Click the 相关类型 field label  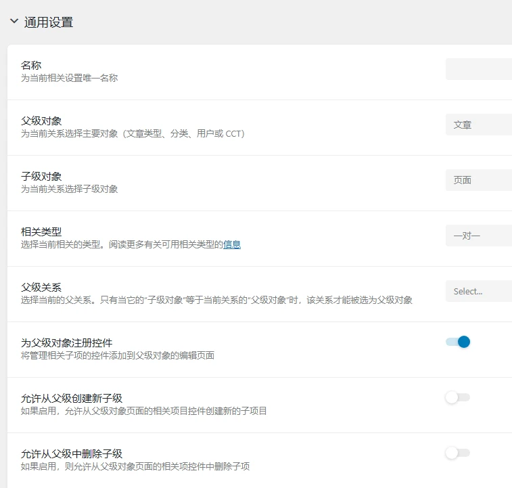(41, 232)
